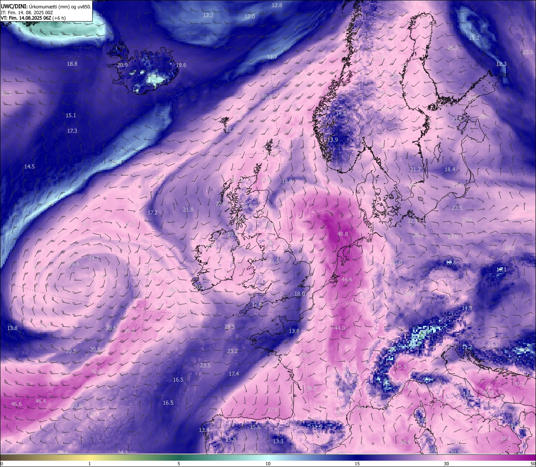The height and width of the screenshot is (467, 536).
Task: Click the 24.7 value label
Action: (94, 258)
